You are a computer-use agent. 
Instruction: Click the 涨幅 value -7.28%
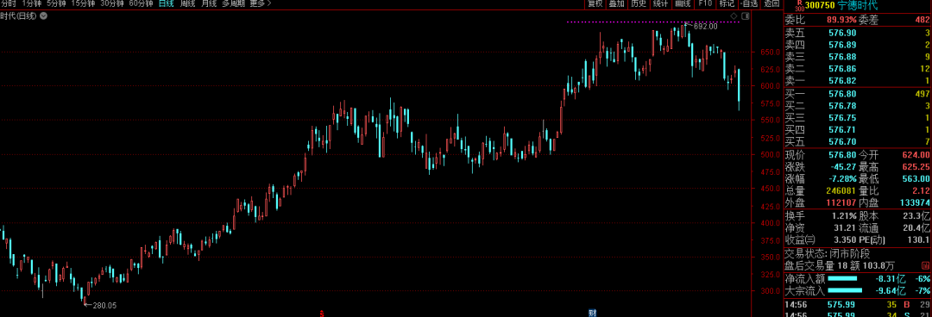[x=842, y=178]
